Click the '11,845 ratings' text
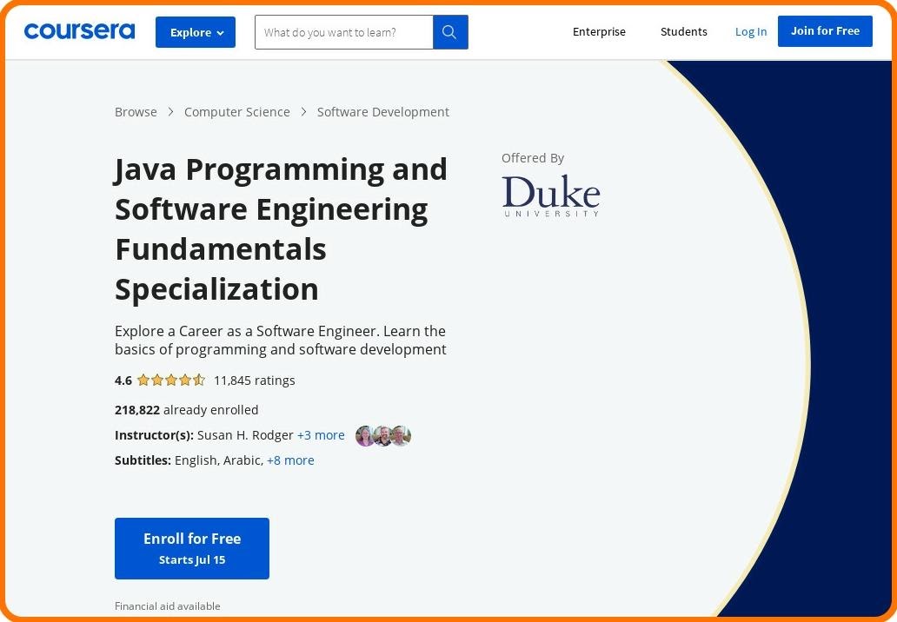897x622 pixels. click(x=255, y=380)
